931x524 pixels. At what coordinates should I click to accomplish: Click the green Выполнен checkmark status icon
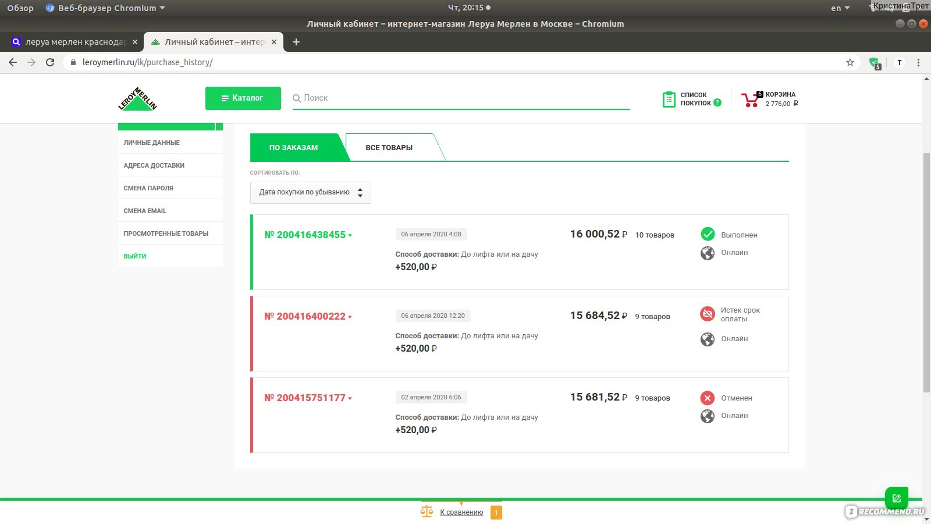point(708,234)
